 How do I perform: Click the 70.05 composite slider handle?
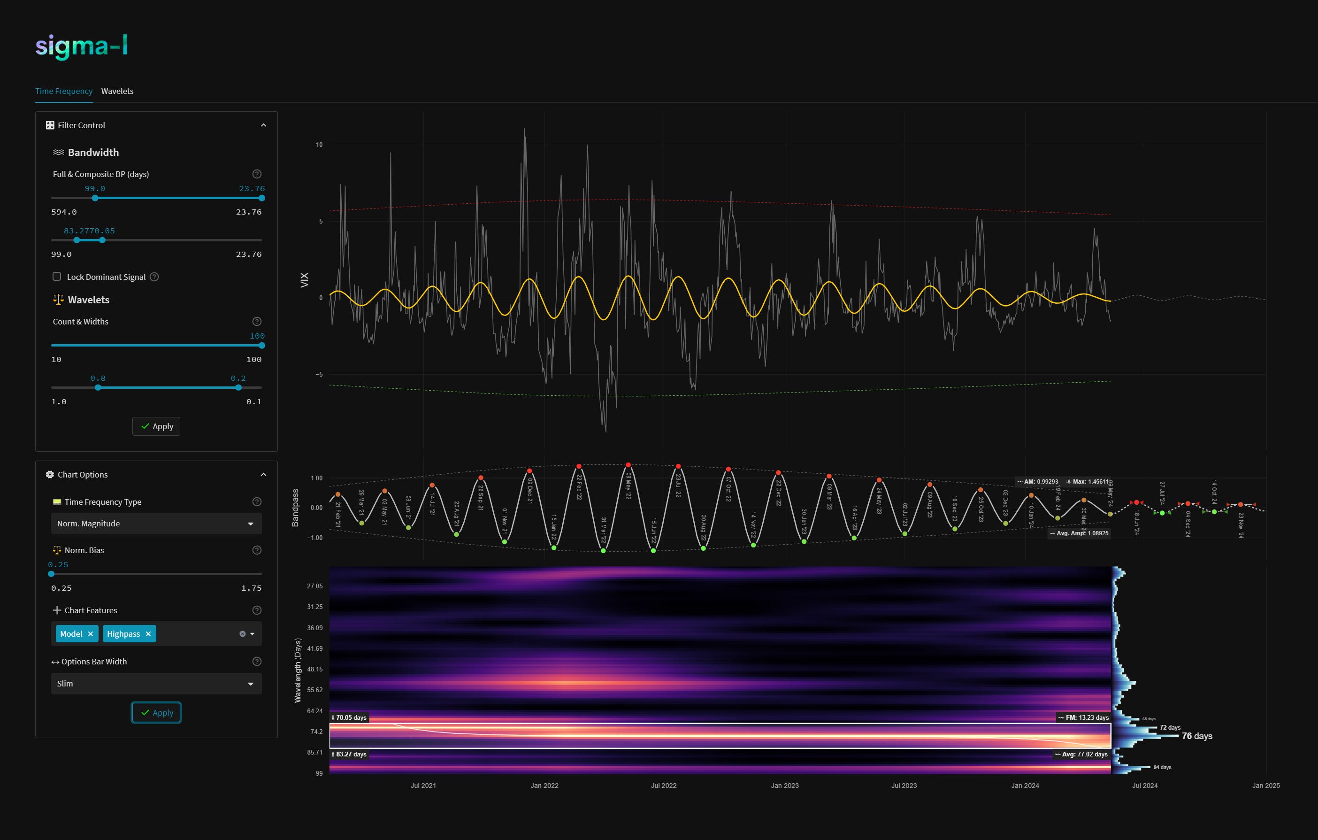click(x=102, y=240)
